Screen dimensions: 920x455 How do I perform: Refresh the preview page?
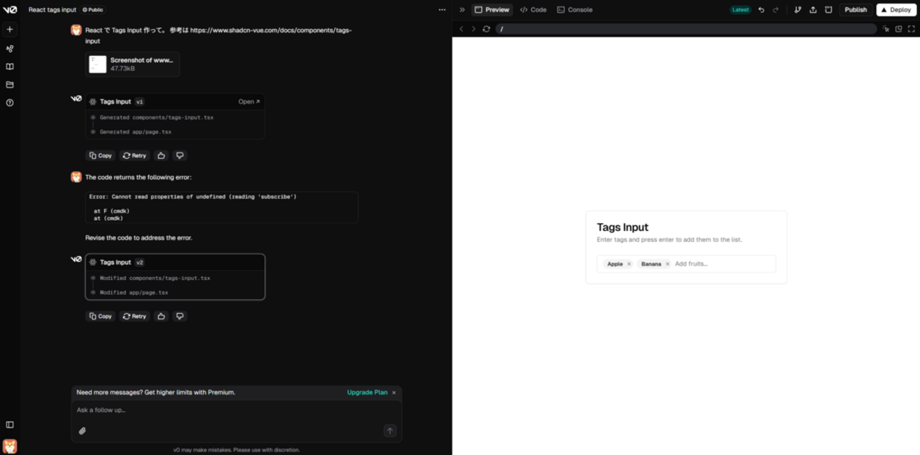click(487, 29)
